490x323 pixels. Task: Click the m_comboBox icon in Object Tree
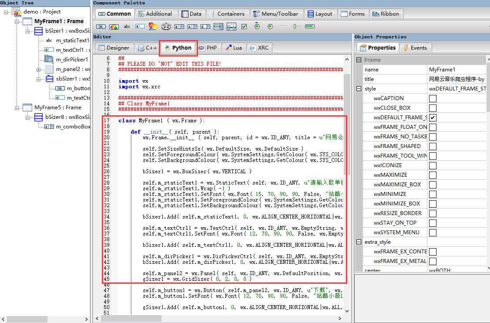(49, 127)
